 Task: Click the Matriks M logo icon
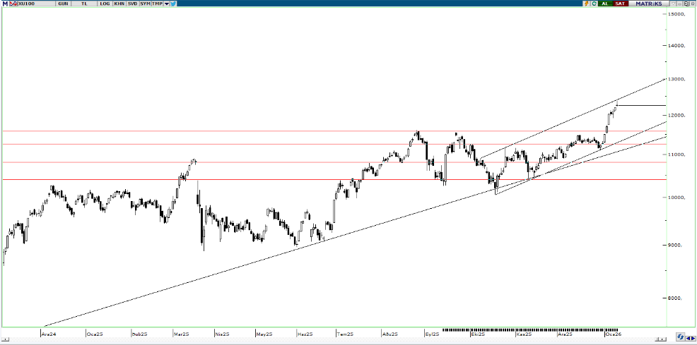4,4
